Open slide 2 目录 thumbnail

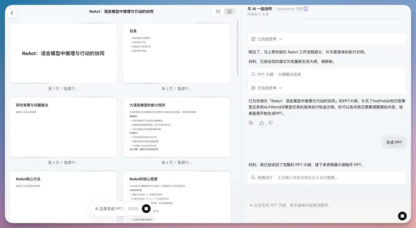point(177,53)
